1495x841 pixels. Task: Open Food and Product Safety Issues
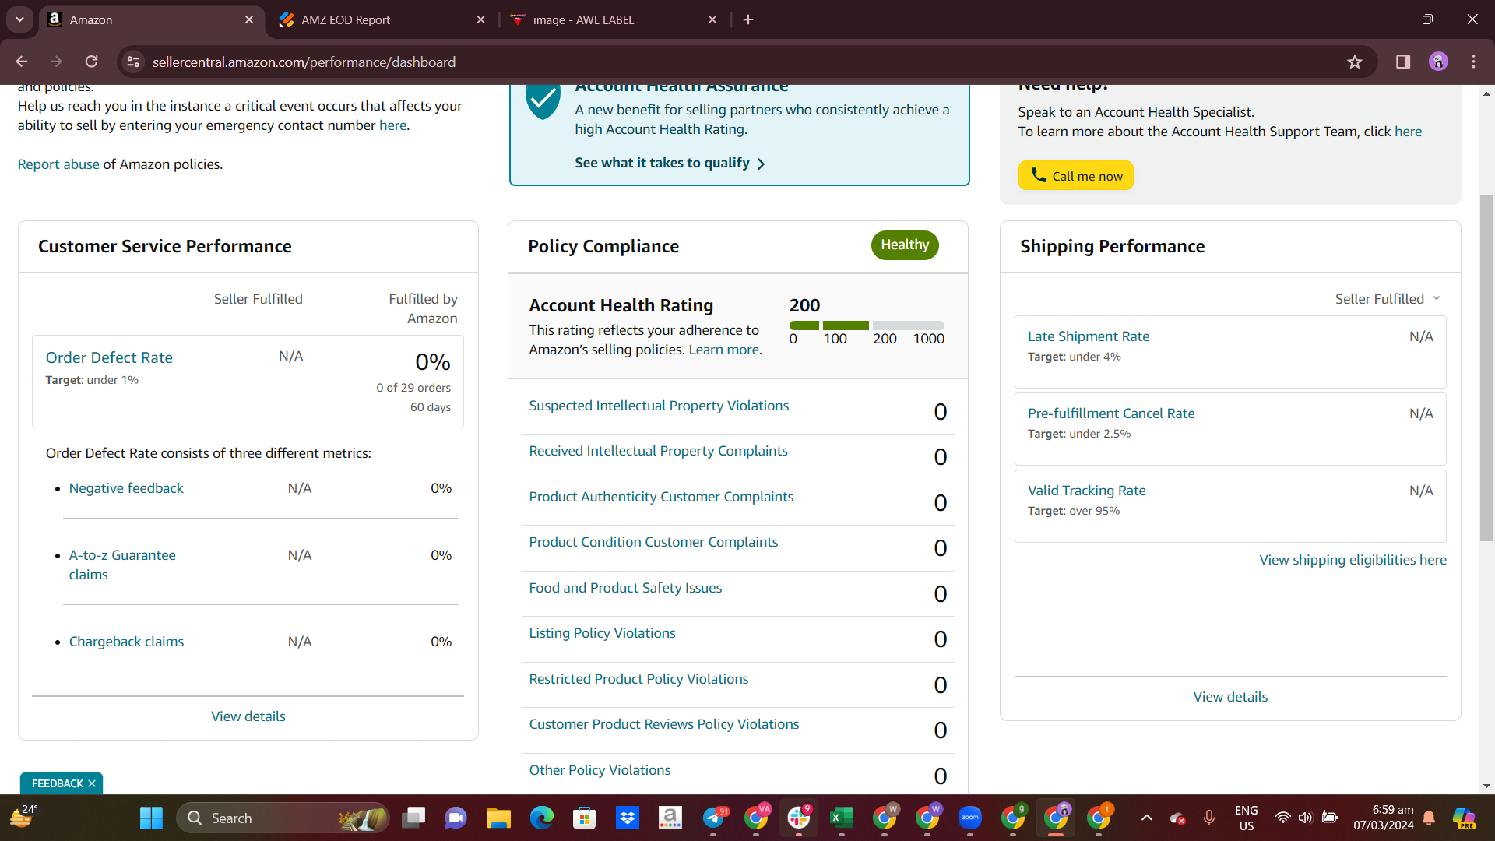tap(625, 588)
